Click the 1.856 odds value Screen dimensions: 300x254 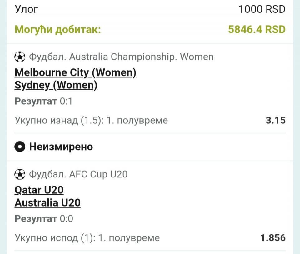click(x=273, y=238)
